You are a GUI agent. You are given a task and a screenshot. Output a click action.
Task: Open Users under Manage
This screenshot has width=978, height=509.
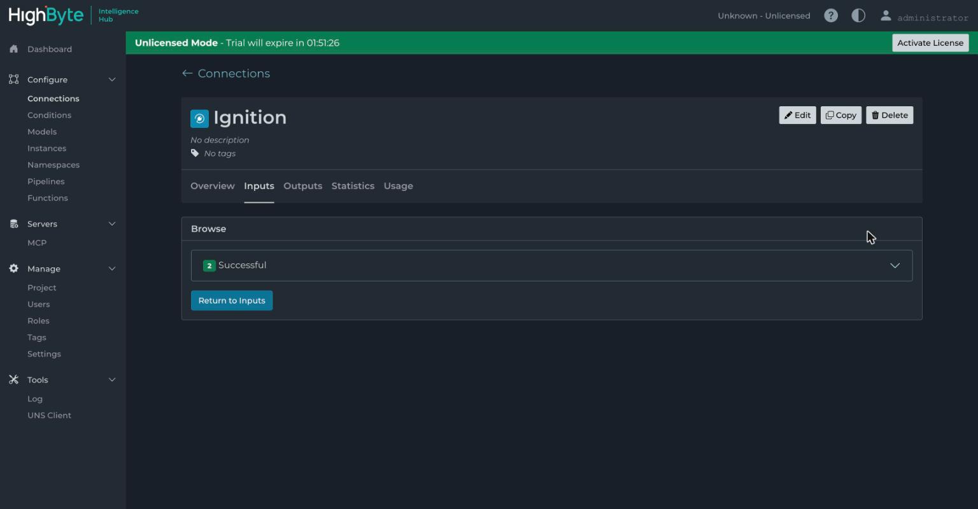tap(38, 304)
